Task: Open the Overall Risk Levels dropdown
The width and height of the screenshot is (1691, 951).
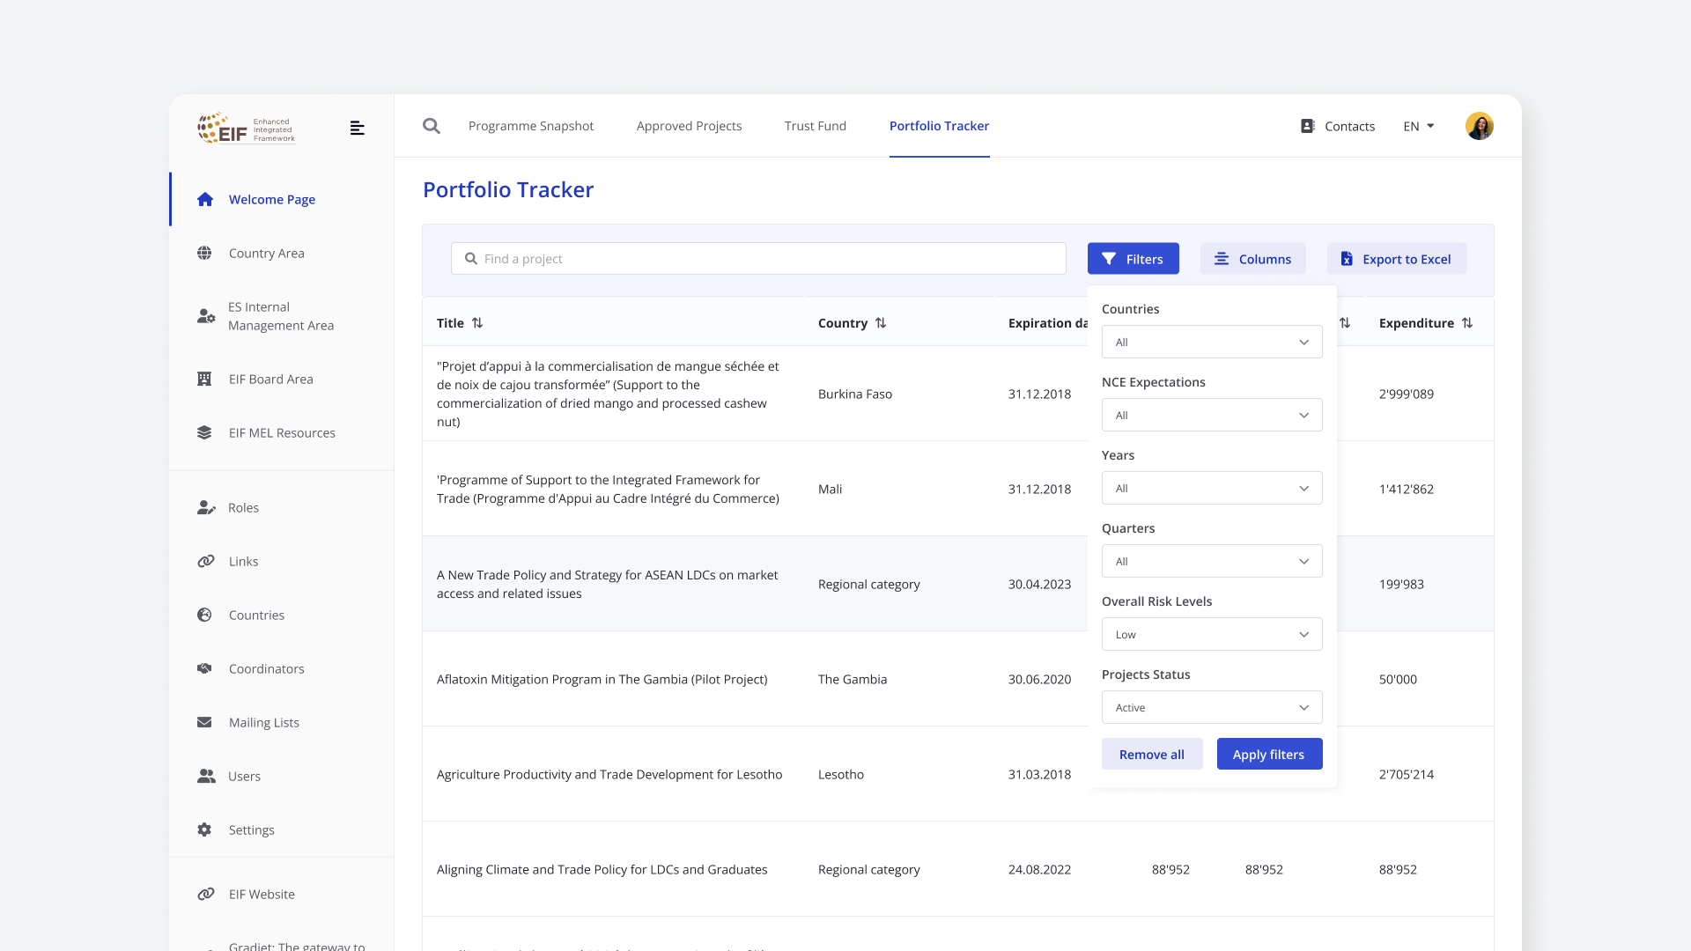Action: pos(1212,635)
